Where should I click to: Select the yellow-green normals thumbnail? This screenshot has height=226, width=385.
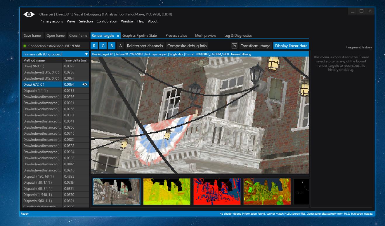coord(167,192)
